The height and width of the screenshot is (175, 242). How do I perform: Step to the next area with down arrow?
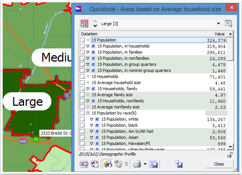click(x=95, y=26)
